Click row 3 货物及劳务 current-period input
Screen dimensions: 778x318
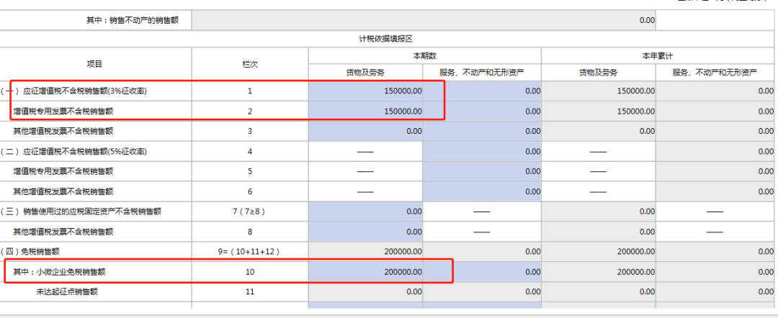(x=366, y=132)
